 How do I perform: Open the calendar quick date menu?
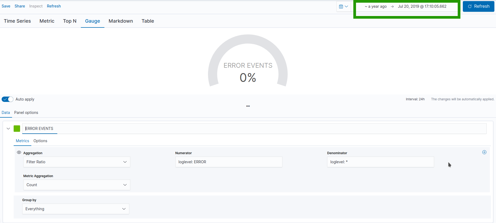coord(343,6)
